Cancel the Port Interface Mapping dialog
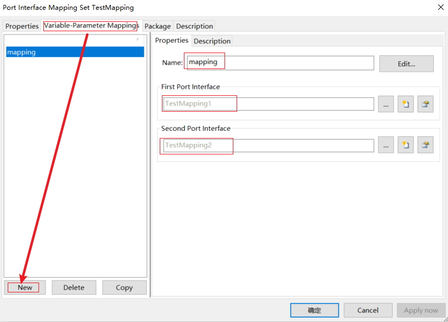This screenshot has height=322, width=448. pos(368,310)
